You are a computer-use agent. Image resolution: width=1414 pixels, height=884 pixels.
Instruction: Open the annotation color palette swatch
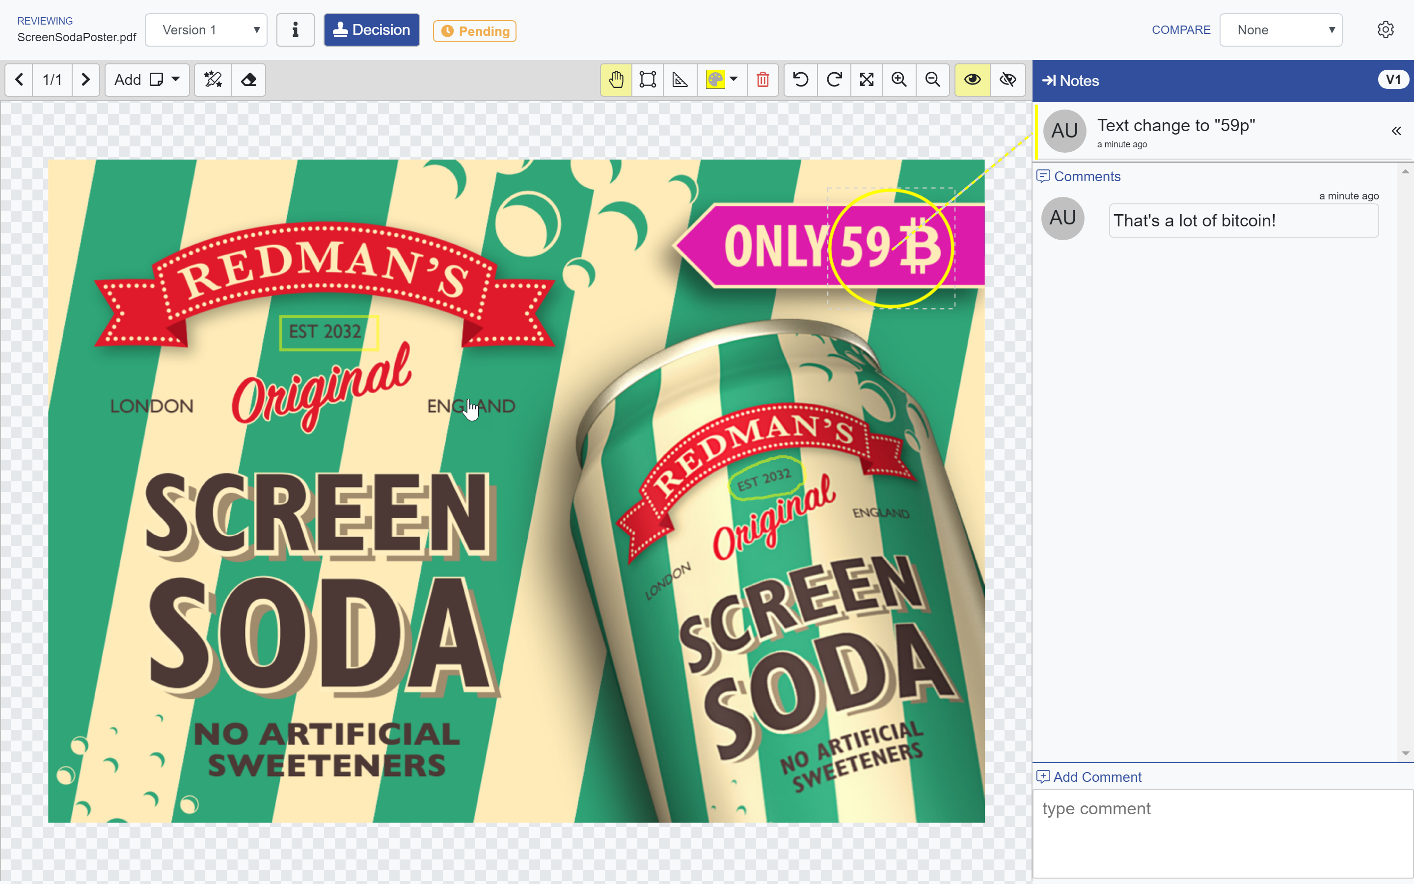tap(716, 80)
